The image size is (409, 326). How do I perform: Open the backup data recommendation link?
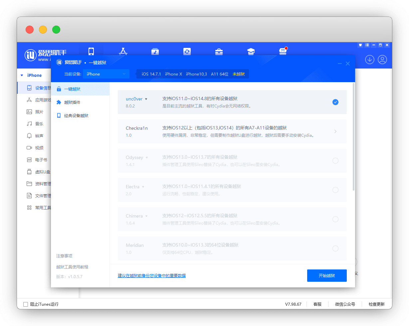152,275
